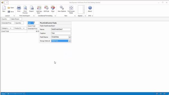Create a New layout
Image resolution: width=169 pixels, height=95 pixels.
[4, 9]
